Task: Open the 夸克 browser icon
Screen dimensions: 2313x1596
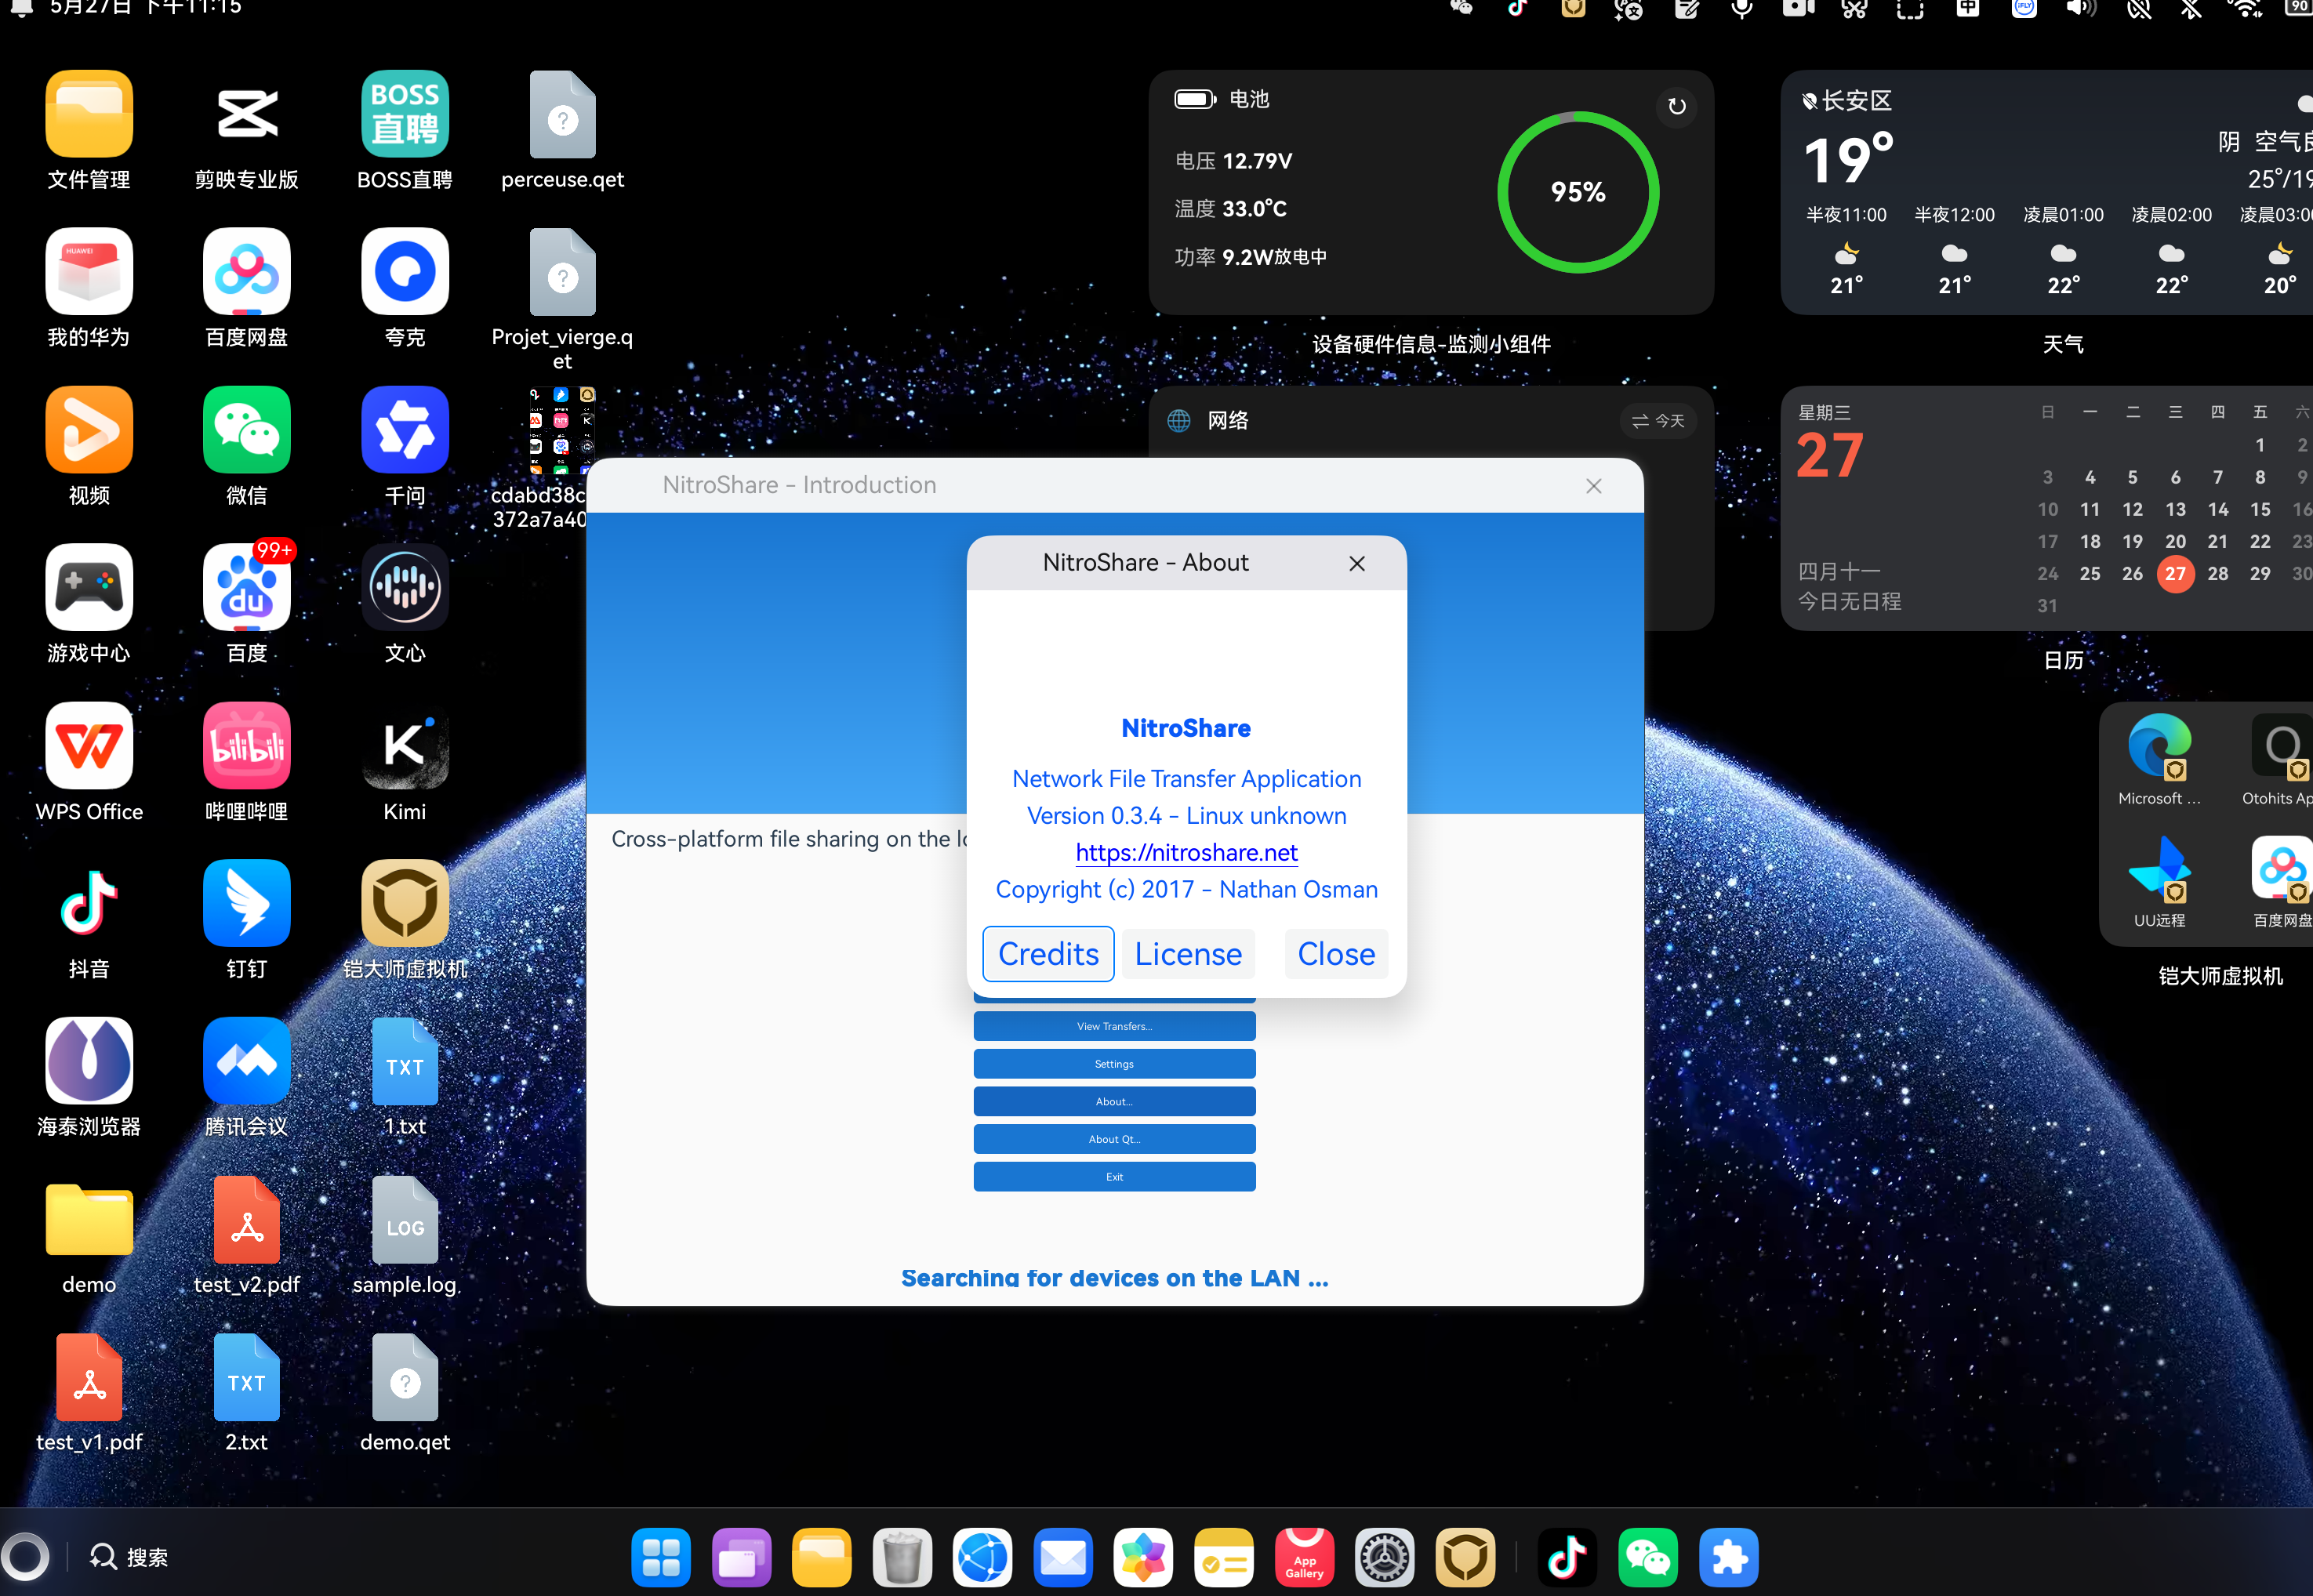Action: point(405,271)
